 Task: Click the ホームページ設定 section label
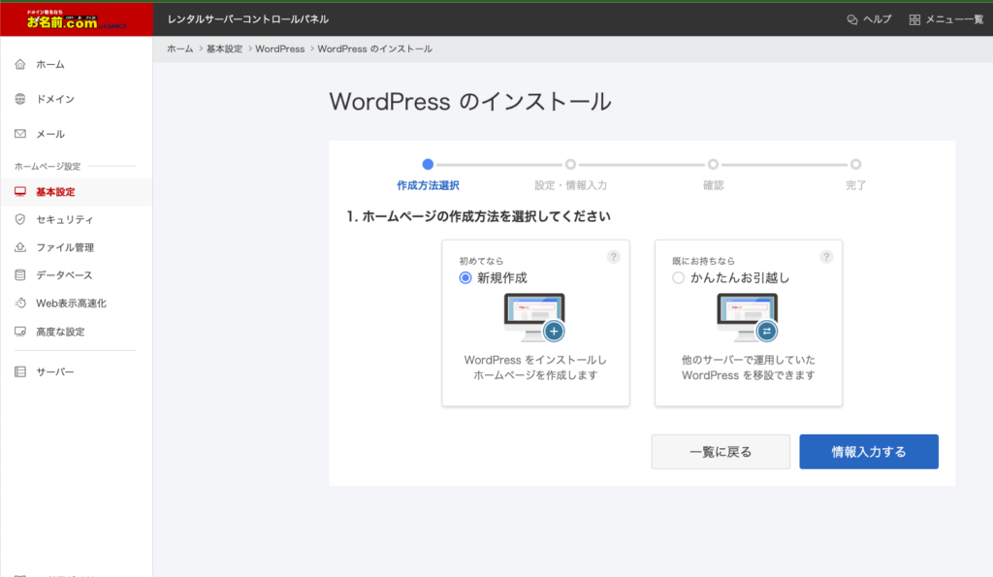[48, 166]
